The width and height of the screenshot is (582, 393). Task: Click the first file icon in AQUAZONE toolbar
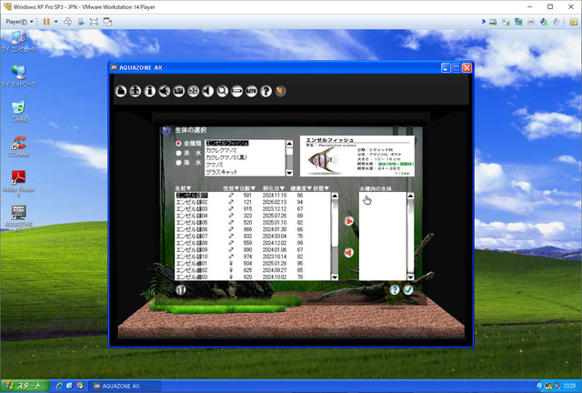(x=121, y=91)
